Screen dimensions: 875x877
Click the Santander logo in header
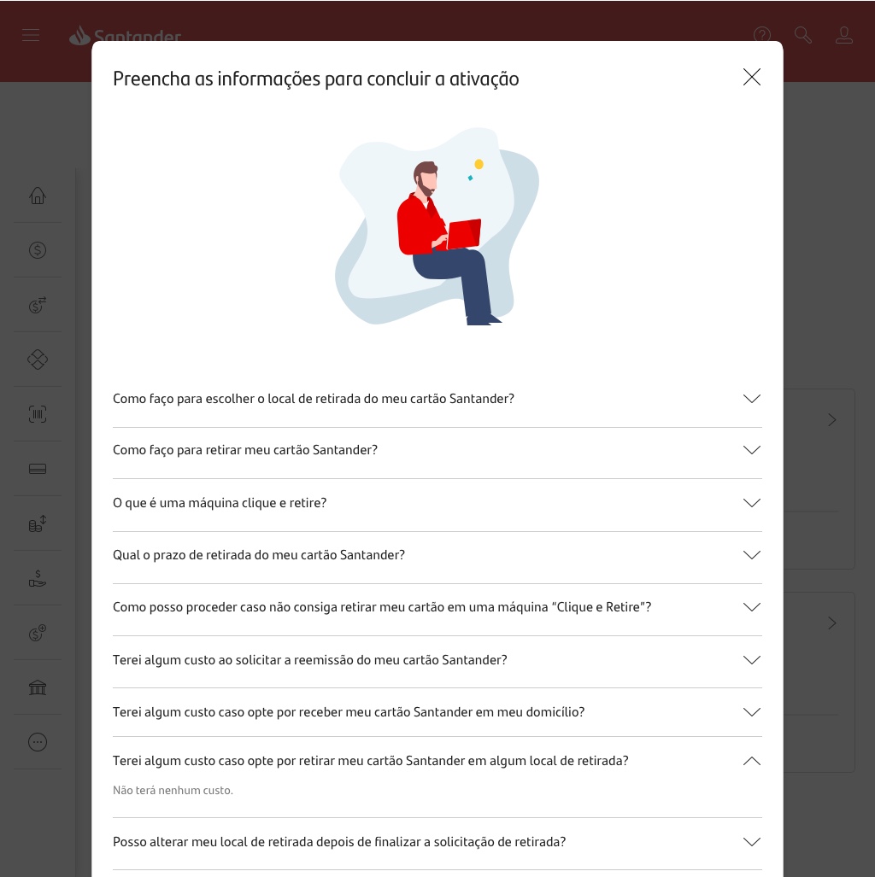pos(125,35)
